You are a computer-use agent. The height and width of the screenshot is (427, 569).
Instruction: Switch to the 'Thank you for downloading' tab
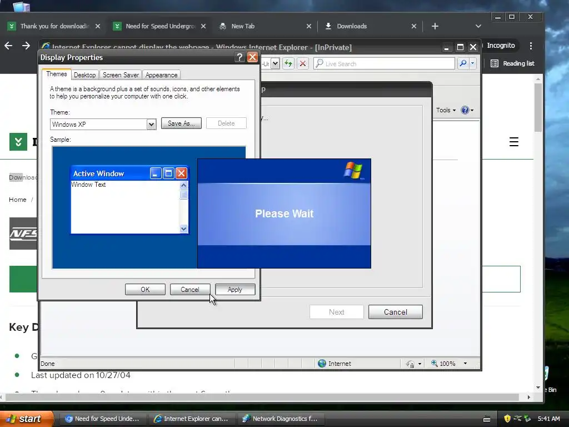click(x=54, y=26)
